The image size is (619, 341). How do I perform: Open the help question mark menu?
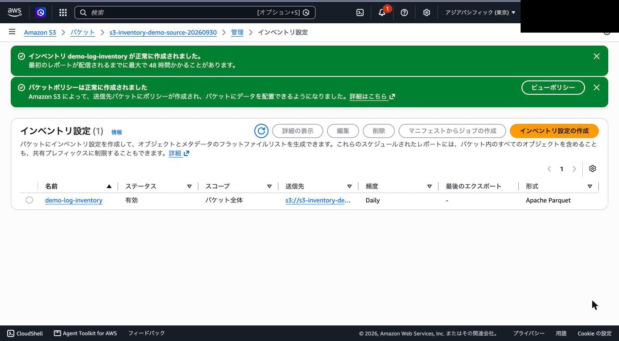(x=404, y=13)
